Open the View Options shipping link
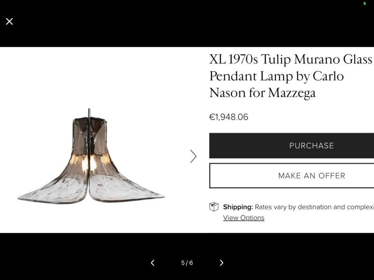The image size is (374, 280). tap(243, 218)
